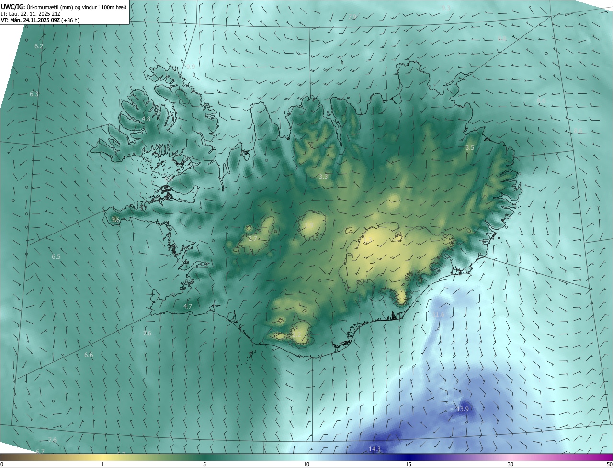Click the 4.7 value in southwest Iceland

pyautogui.click(x=188, y=306)
